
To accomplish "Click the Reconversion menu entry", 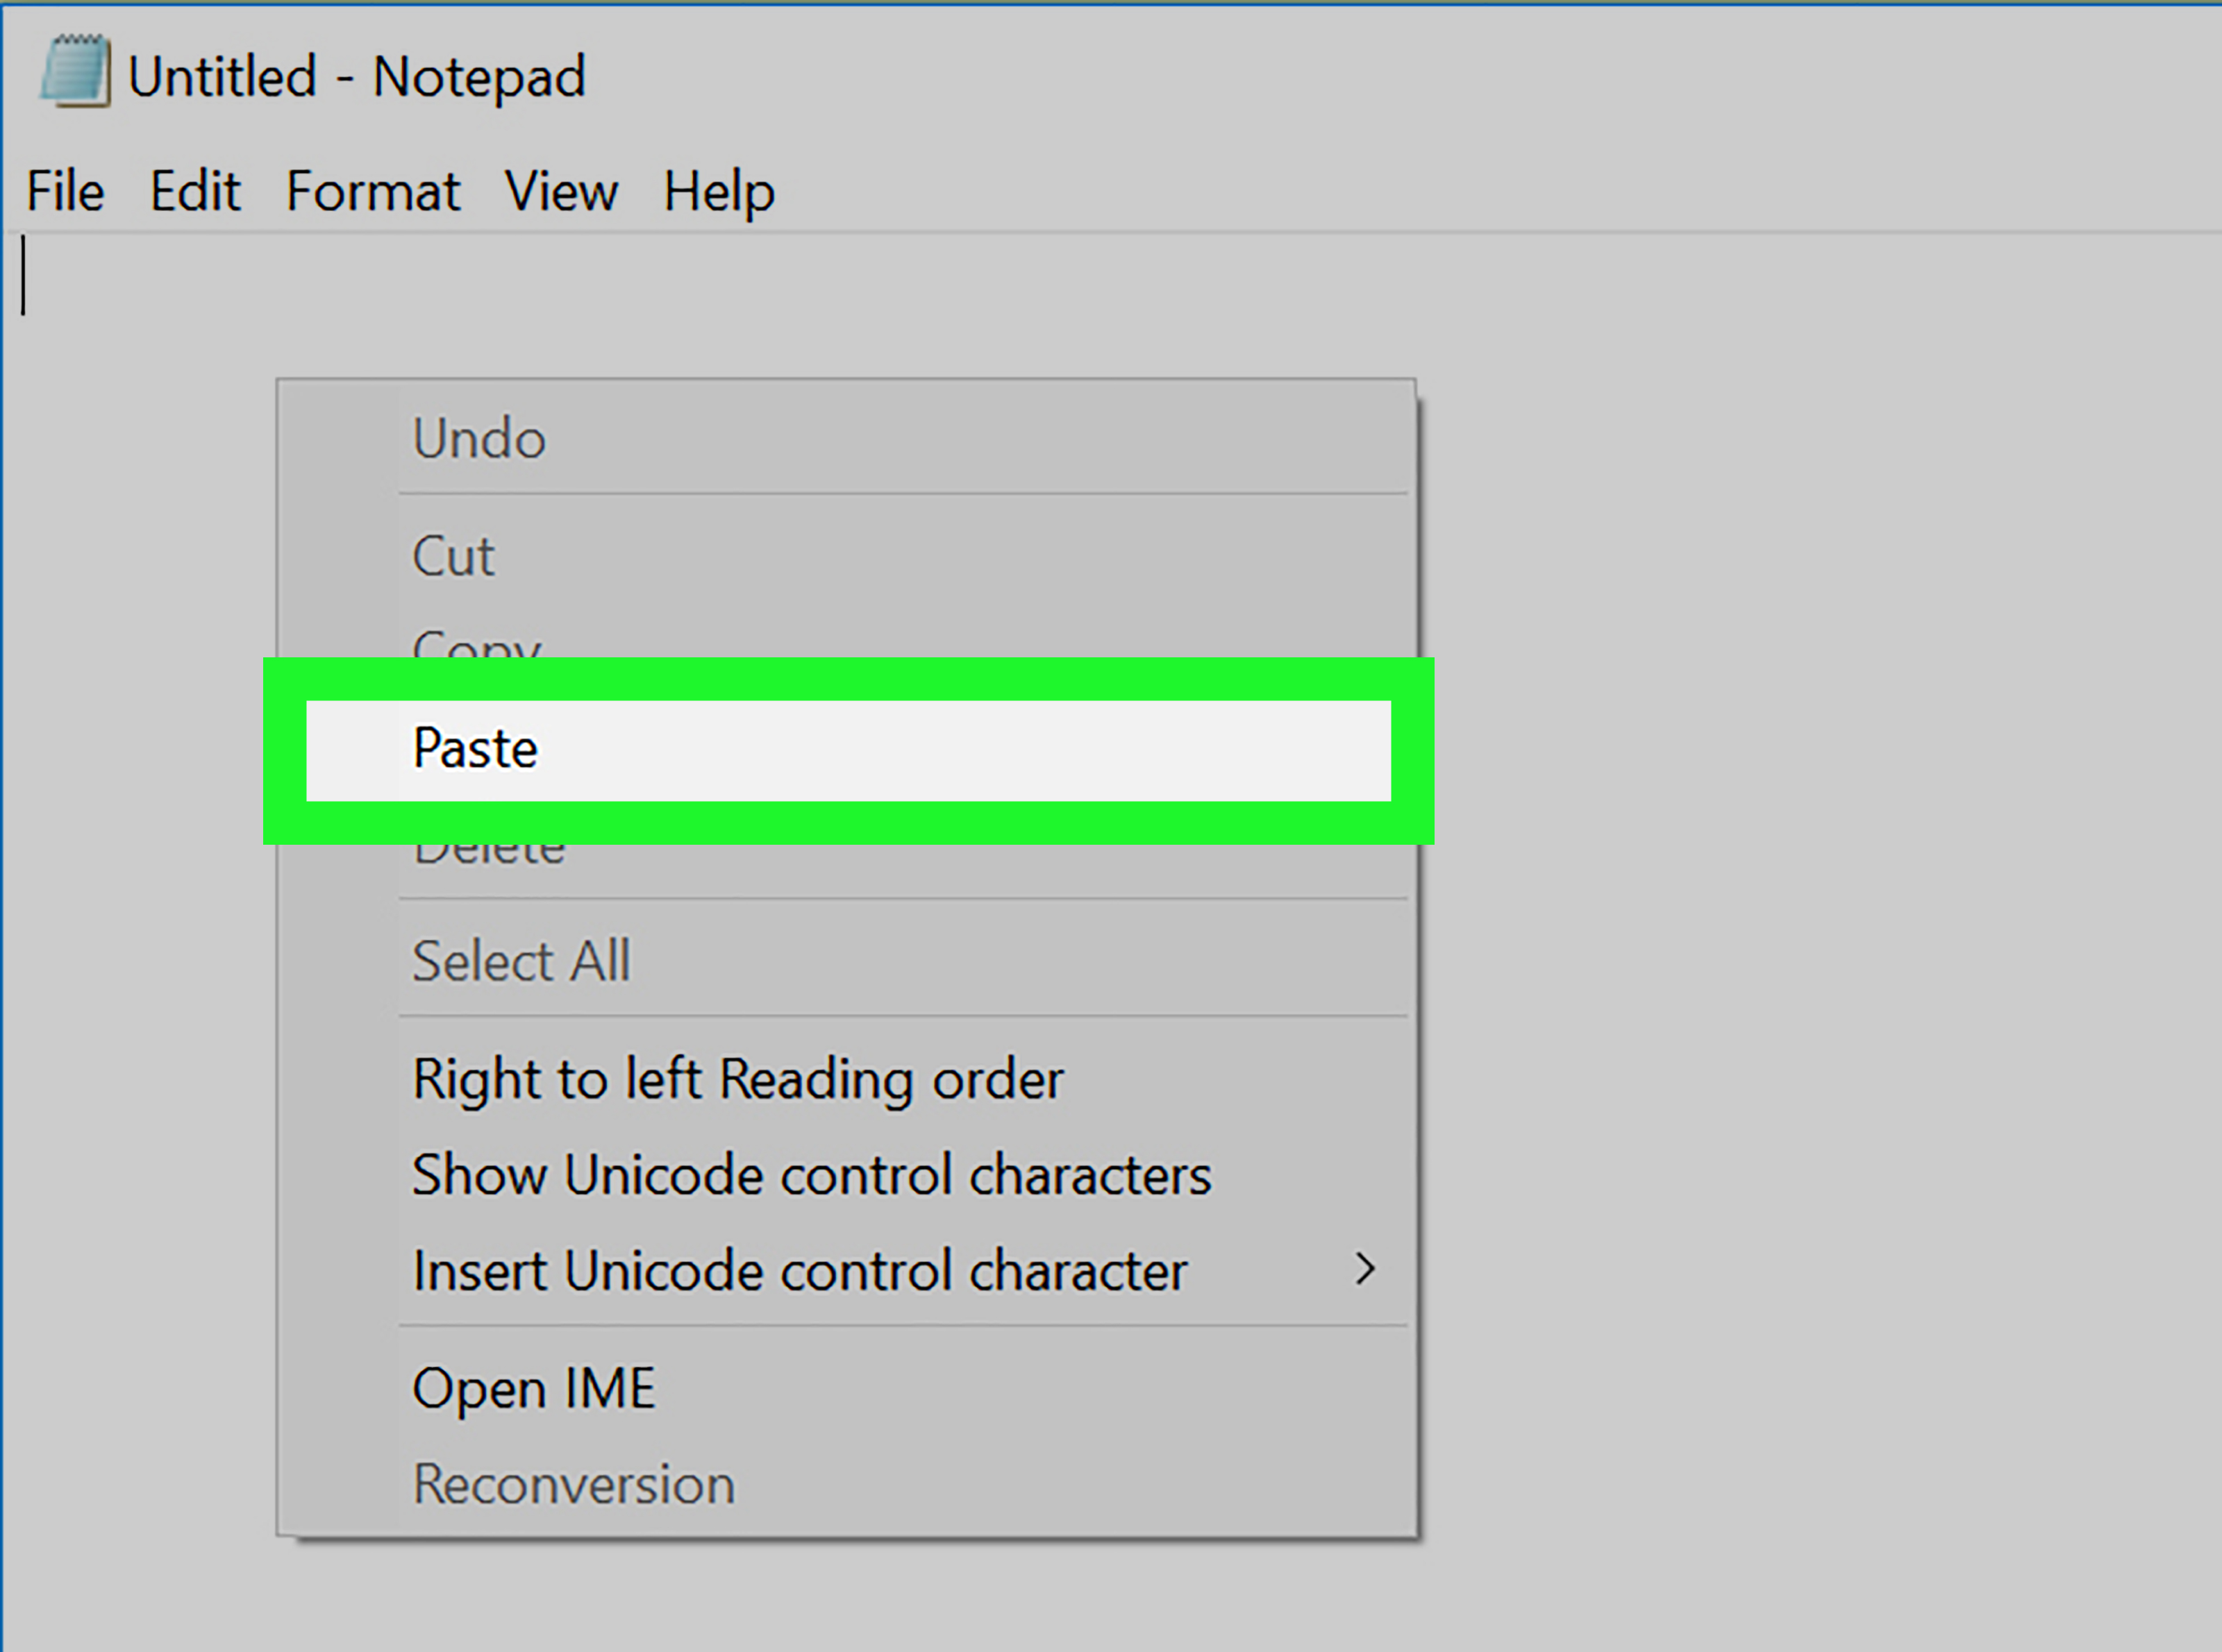I will point(574,1484).
